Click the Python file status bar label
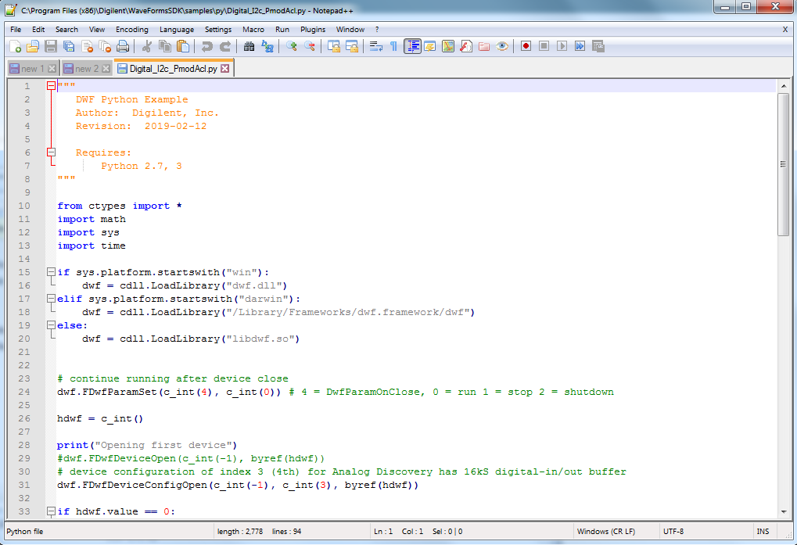Screen dimensions: 797x545 [24, 531]
